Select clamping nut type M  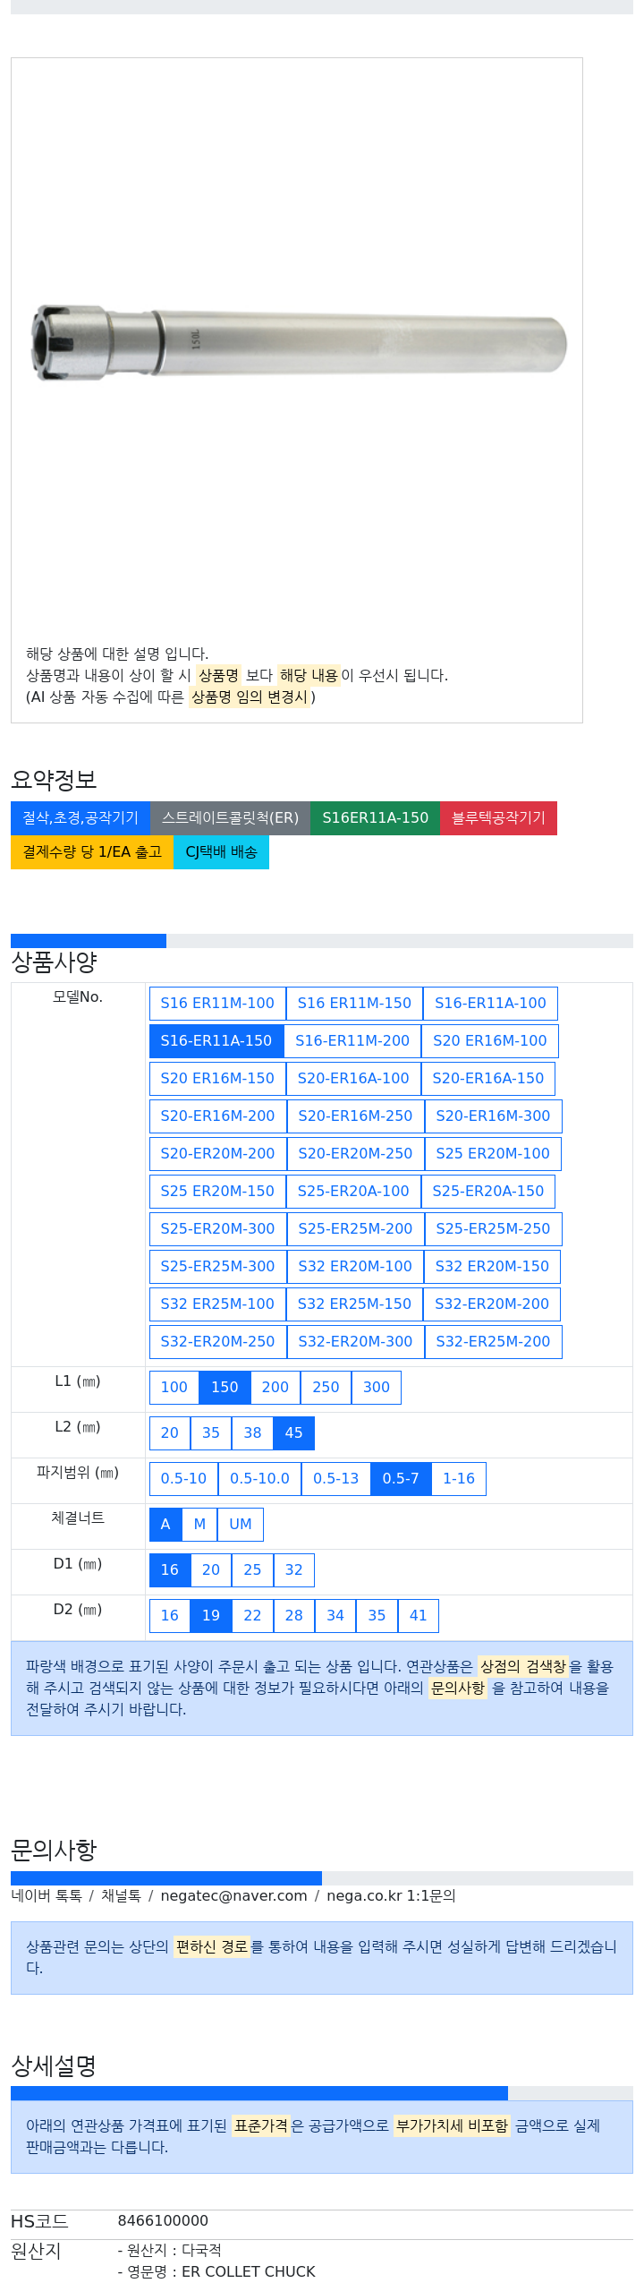199,1524
